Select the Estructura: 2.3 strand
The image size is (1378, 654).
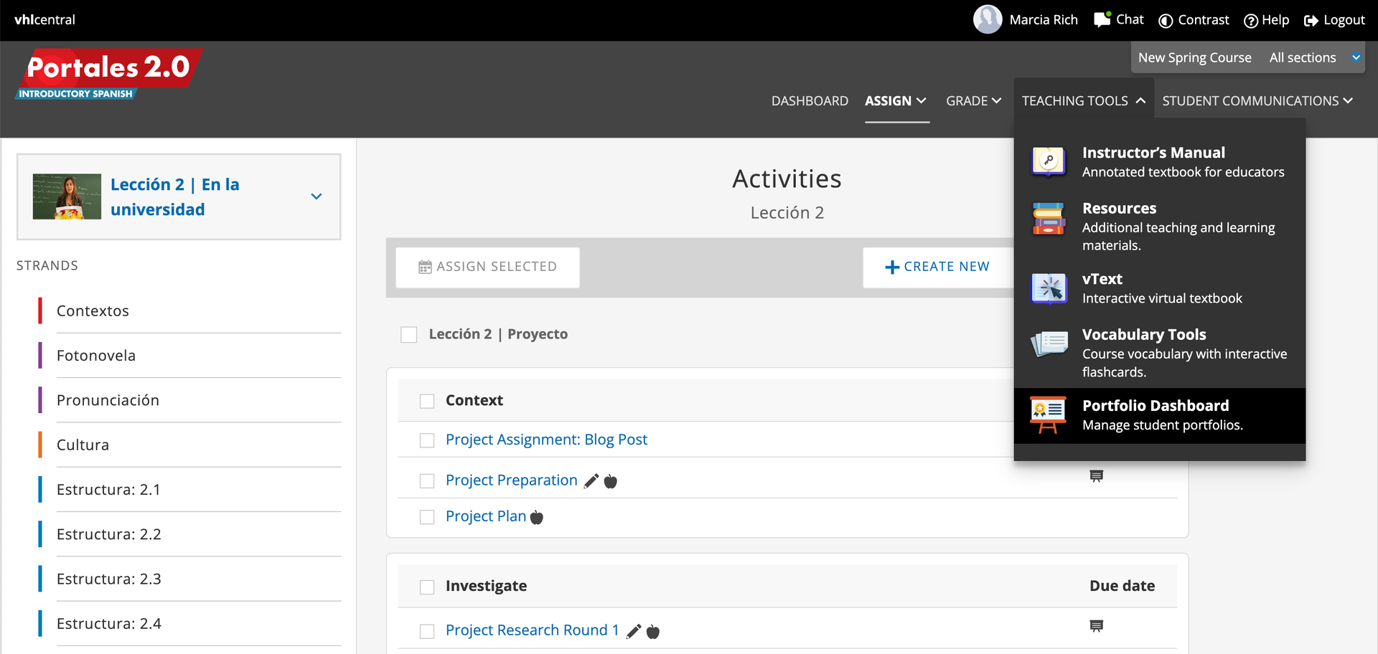coord(189,579)
